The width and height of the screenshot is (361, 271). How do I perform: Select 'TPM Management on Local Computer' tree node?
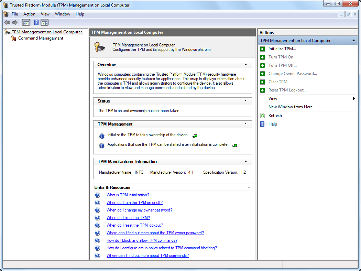pos(47,32)
